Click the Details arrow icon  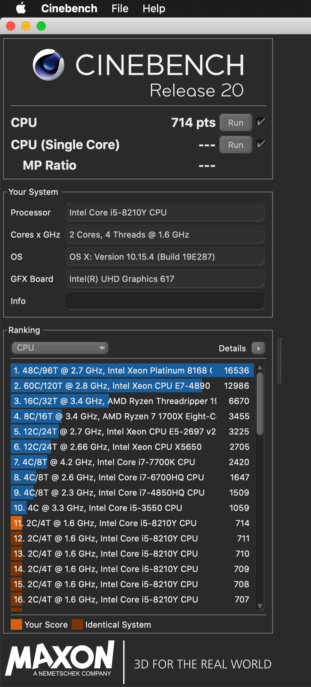click(x=258, y=348)
